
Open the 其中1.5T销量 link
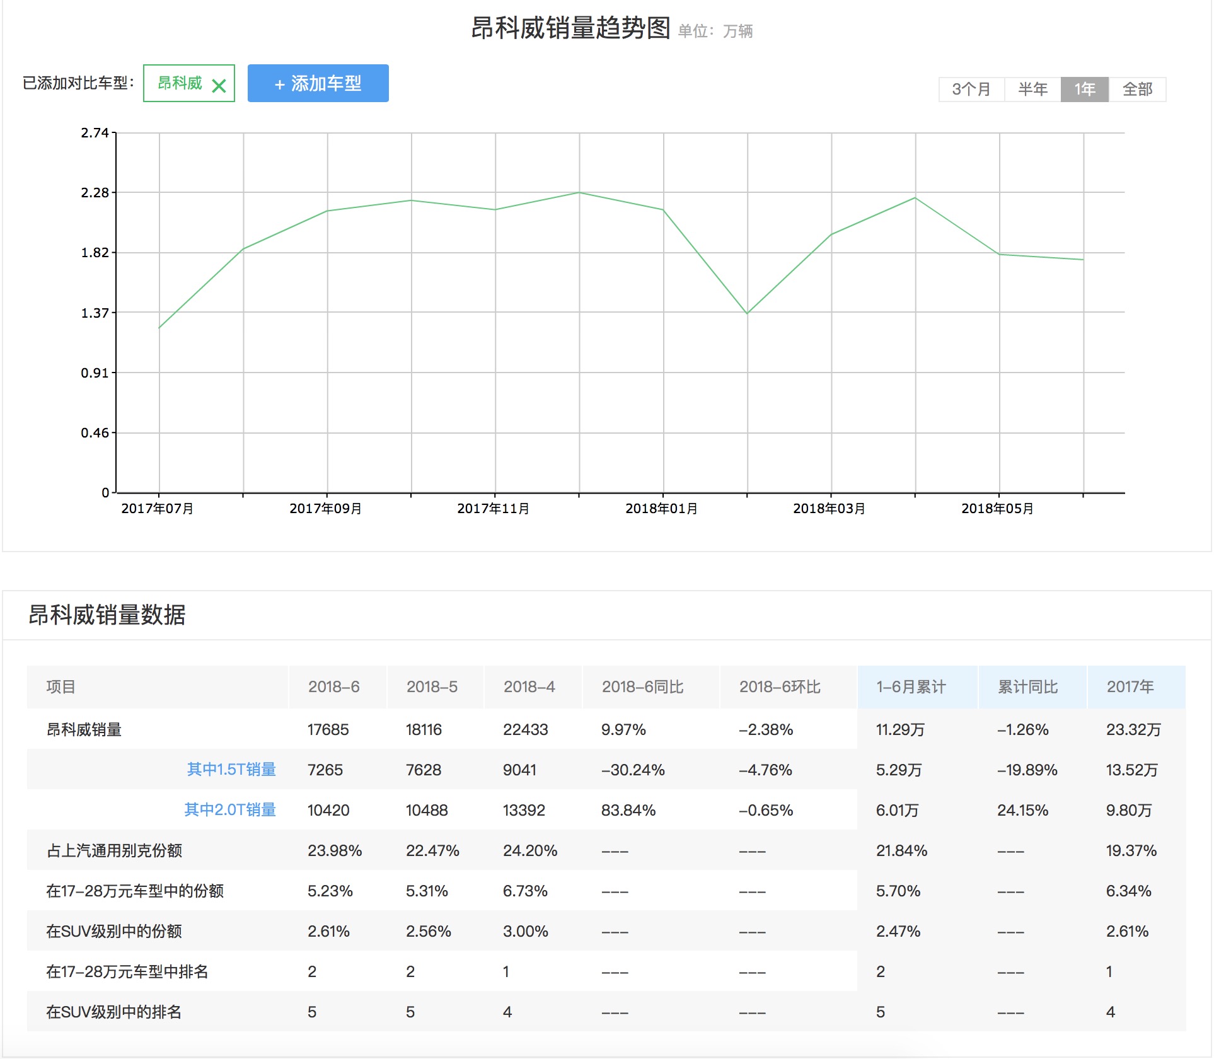click(231, 770)
